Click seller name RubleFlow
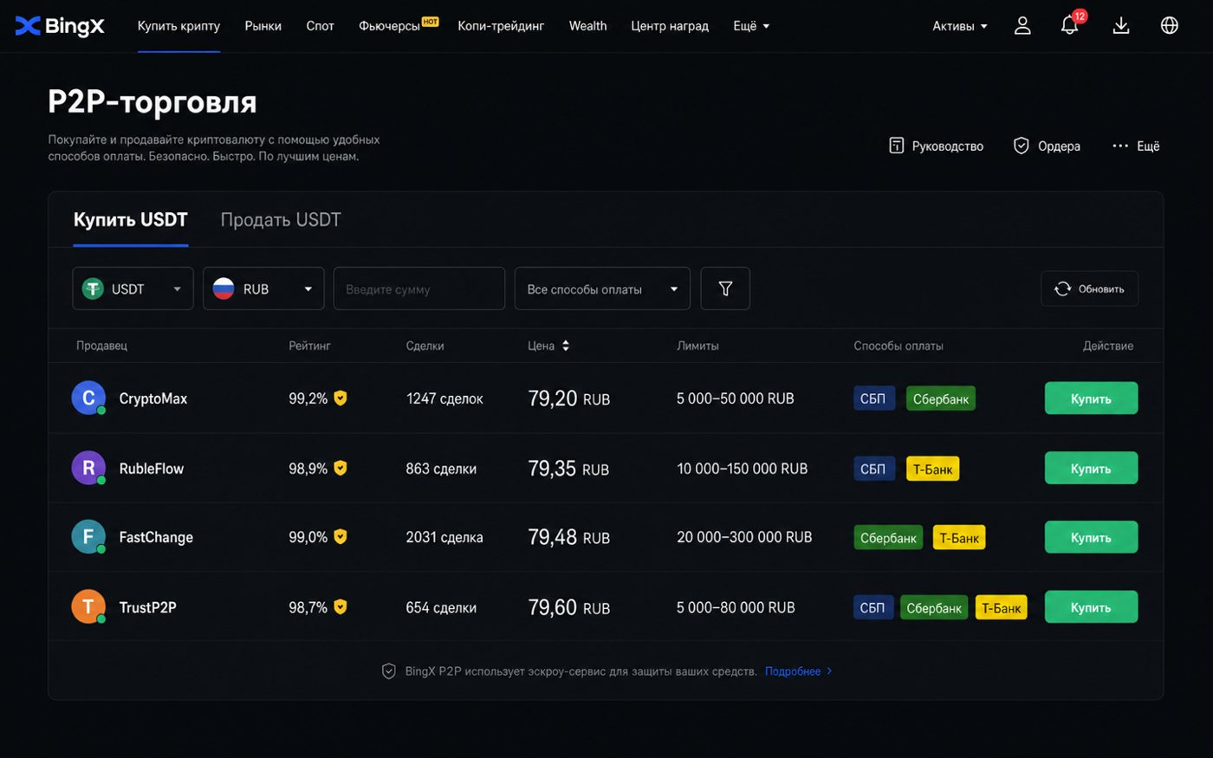 tap(152, 469)
